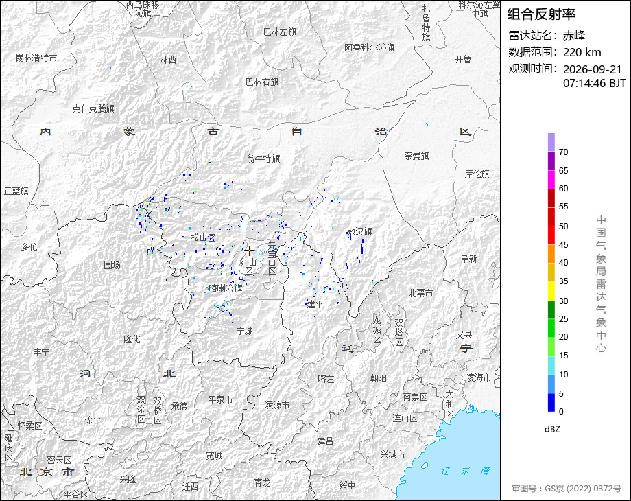631x501 pixels.
Task: Click the 'dBZ' unit label
Action: [x=552, y=430]
